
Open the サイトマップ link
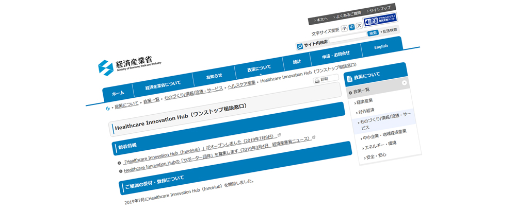point(381,10)
